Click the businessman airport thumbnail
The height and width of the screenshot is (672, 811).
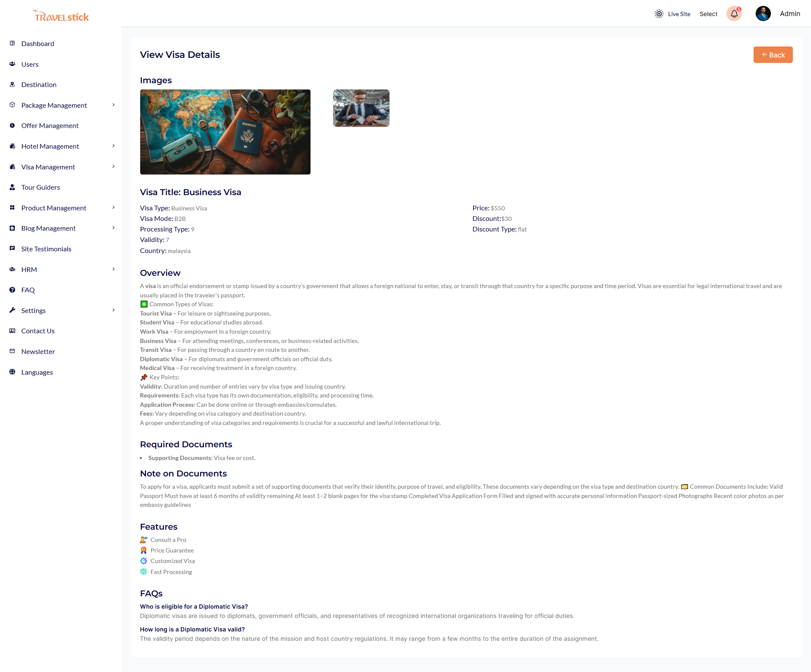[x=361, y=108]
